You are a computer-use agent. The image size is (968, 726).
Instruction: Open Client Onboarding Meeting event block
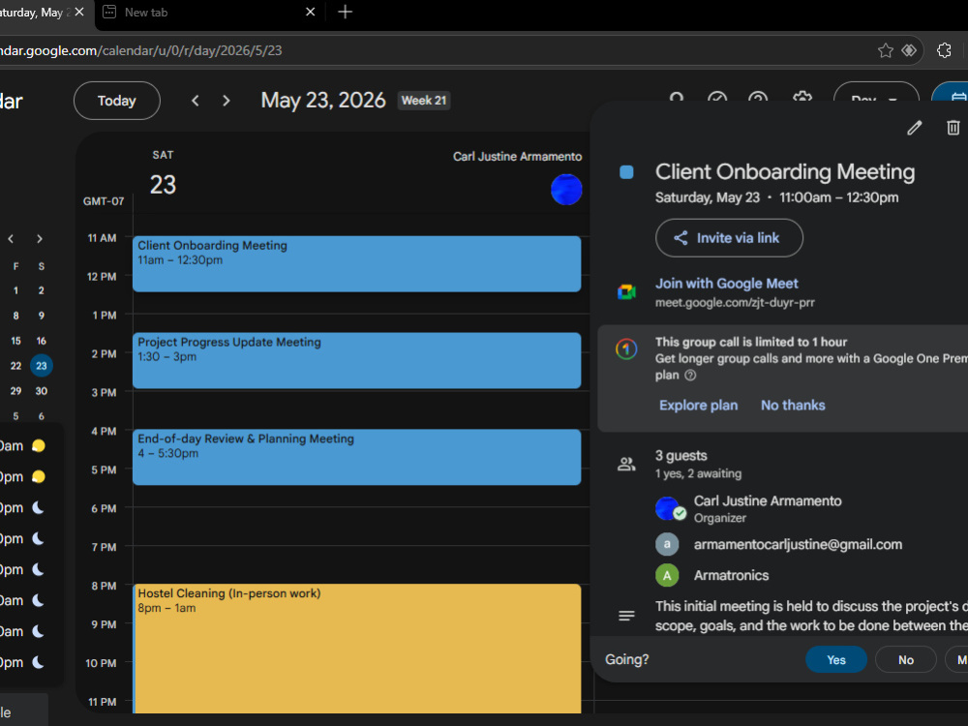[x=357, y=263]
